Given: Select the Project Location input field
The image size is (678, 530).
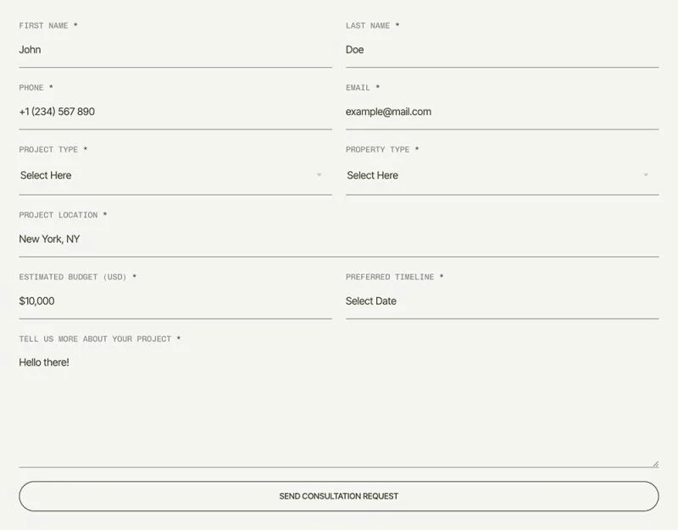Looking at the screenshot, I should (339, 240).
